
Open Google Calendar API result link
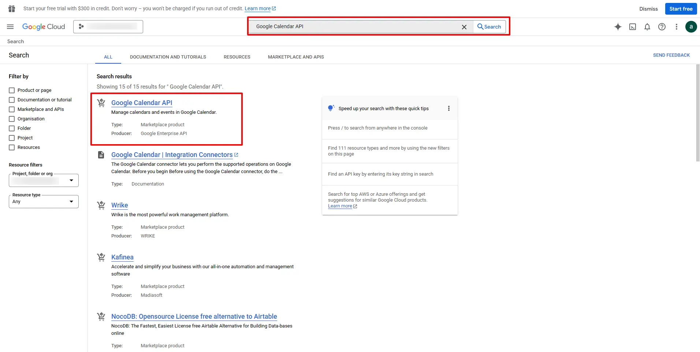click(x=142, y=103)
